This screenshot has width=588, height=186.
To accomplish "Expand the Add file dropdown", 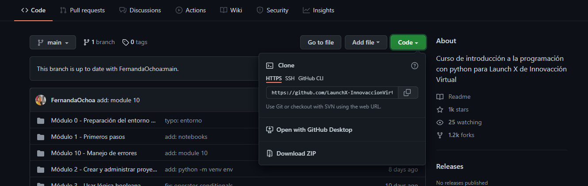I will pos(366,42).
